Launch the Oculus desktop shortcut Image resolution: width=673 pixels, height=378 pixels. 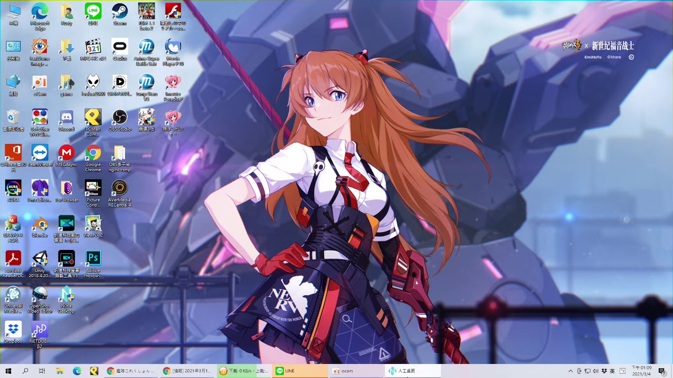coord(119,50)
